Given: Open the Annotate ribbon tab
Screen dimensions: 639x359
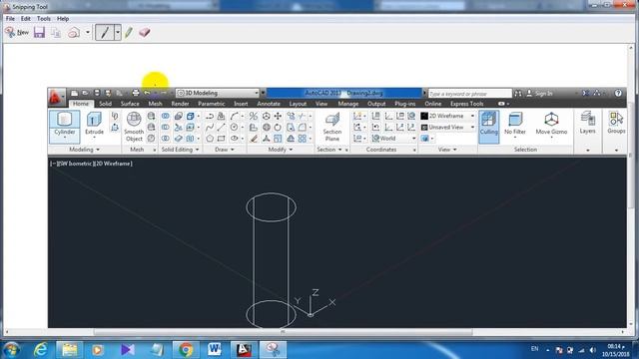Looking at the screenshot, I should click(269, 104).
